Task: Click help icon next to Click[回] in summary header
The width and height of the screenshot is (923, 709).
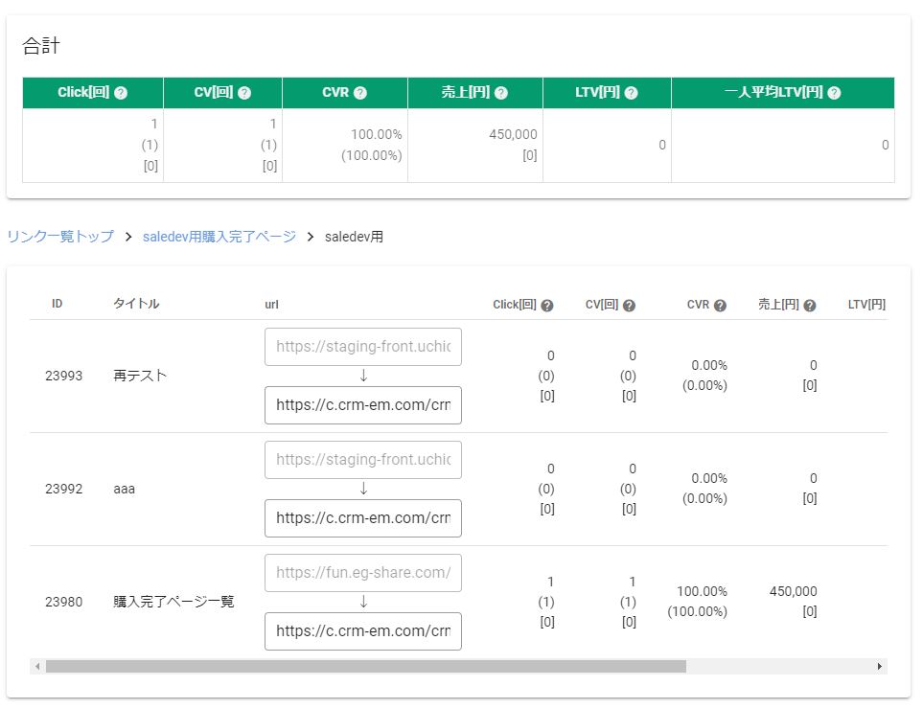Action: 121,93
